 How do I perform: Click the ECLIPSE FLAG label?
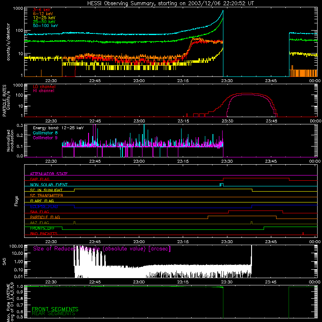[44, 206]
